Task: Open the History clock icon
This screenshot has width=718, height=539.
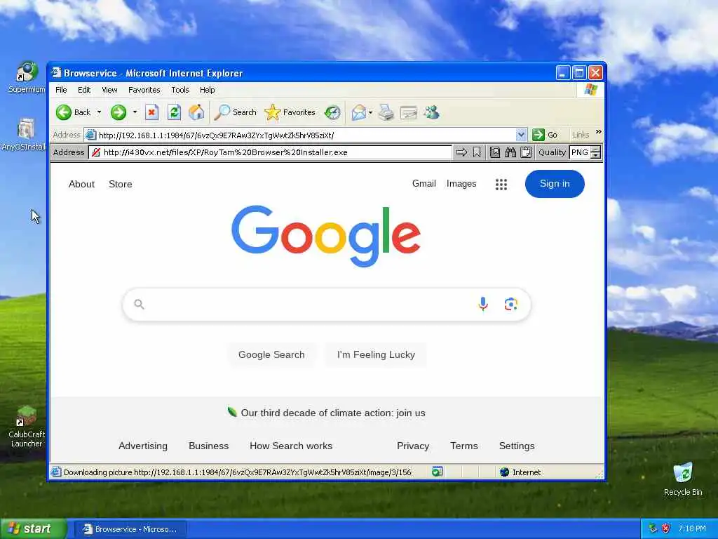Action: click(x=332, y=112)
